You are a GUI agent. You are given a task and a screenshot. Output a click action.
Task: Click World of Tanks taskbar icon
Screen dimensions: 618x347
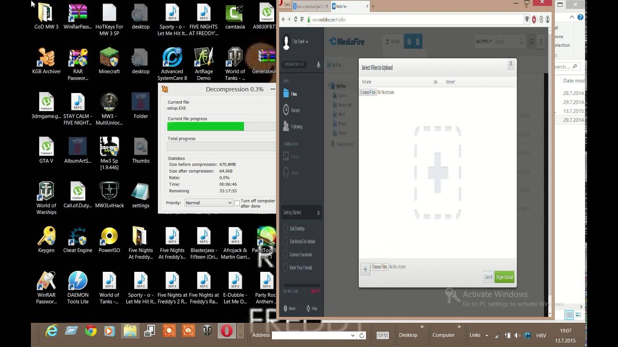[x=207, y=331]
